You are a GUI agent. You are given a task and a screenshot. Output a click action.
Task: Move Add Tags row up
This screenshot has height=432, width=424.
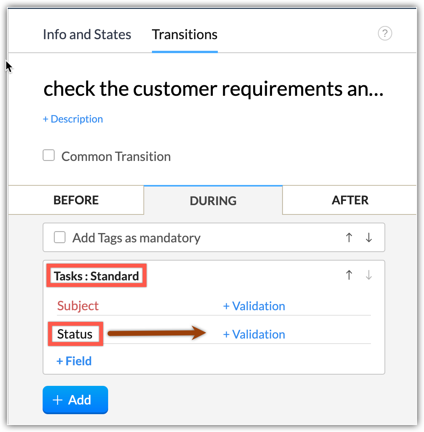click(x=349, y=237)
